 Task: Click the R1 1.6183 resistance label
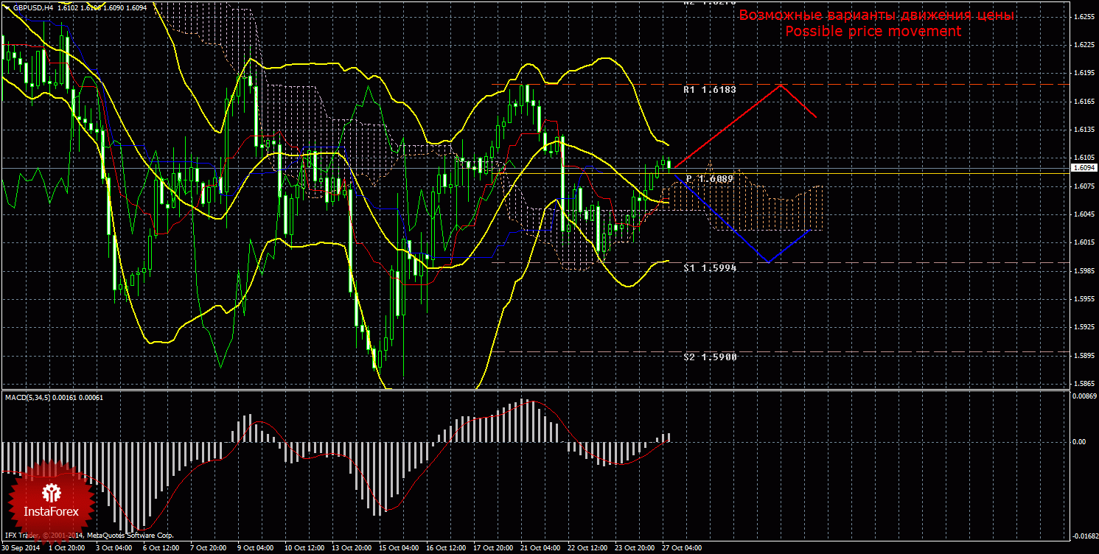(709, 89)
